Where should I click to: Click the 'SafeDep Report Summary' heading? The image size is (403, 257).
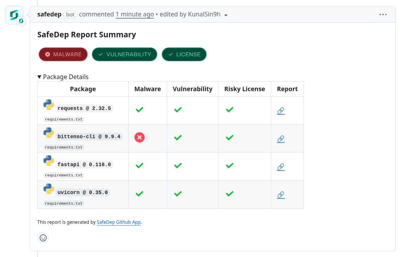click(87, 35)
